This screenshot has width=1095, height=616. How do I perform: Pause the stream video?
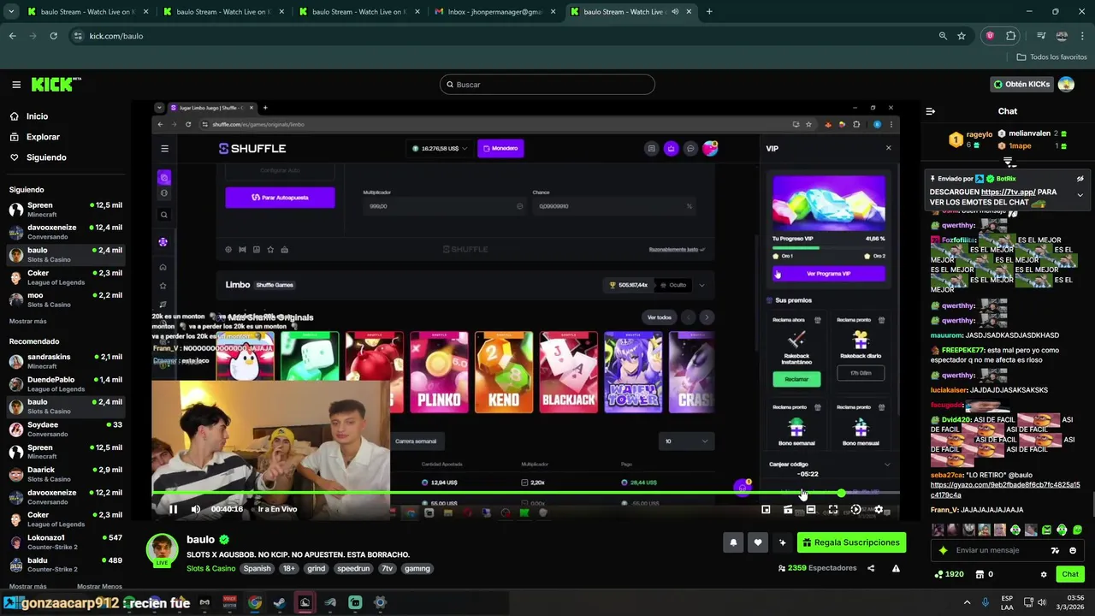[x=173, y=509]
